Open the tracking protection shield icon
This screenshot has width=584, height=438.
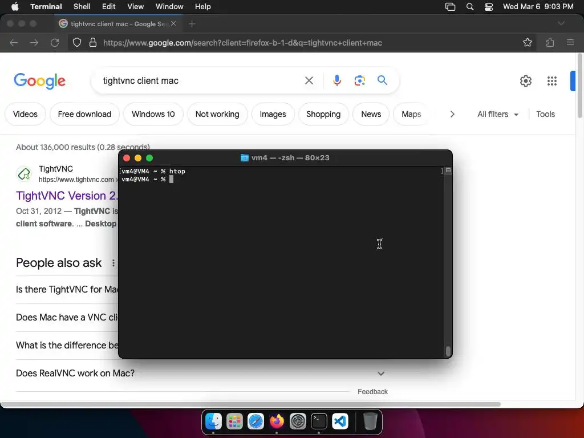point(77,42)
